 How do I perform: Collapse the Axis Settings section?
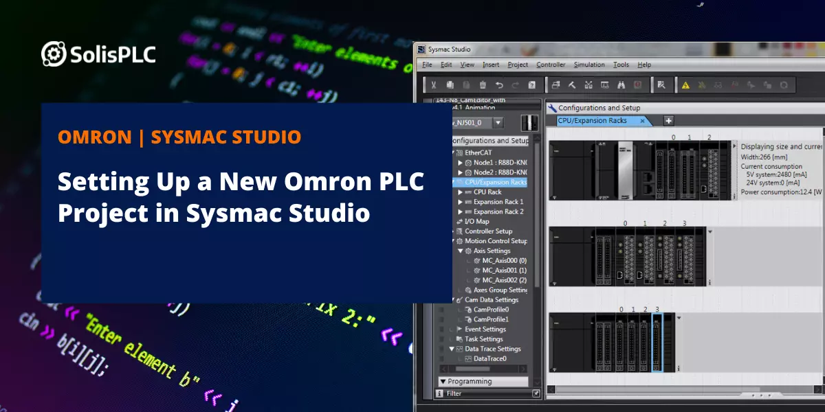pos(461,251)
